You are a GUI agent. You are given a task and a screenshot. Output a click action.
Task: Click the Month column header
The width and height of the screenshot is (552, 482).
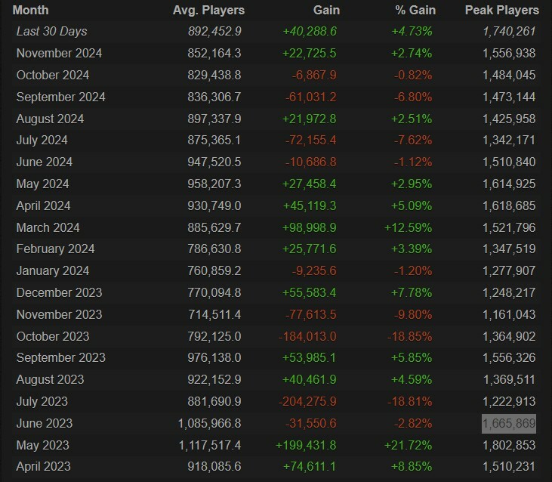(31, 11)
